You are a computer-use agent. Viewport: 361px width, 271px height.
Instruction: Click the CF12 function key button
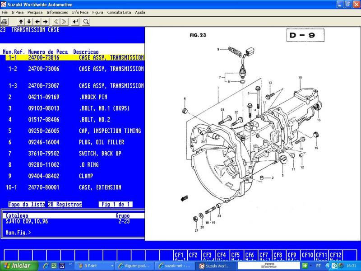[335, 255]
